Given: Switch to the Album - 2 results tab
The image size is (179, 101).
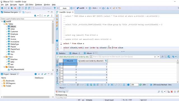Looking at the screenshot, I should (x=75, y=53).
